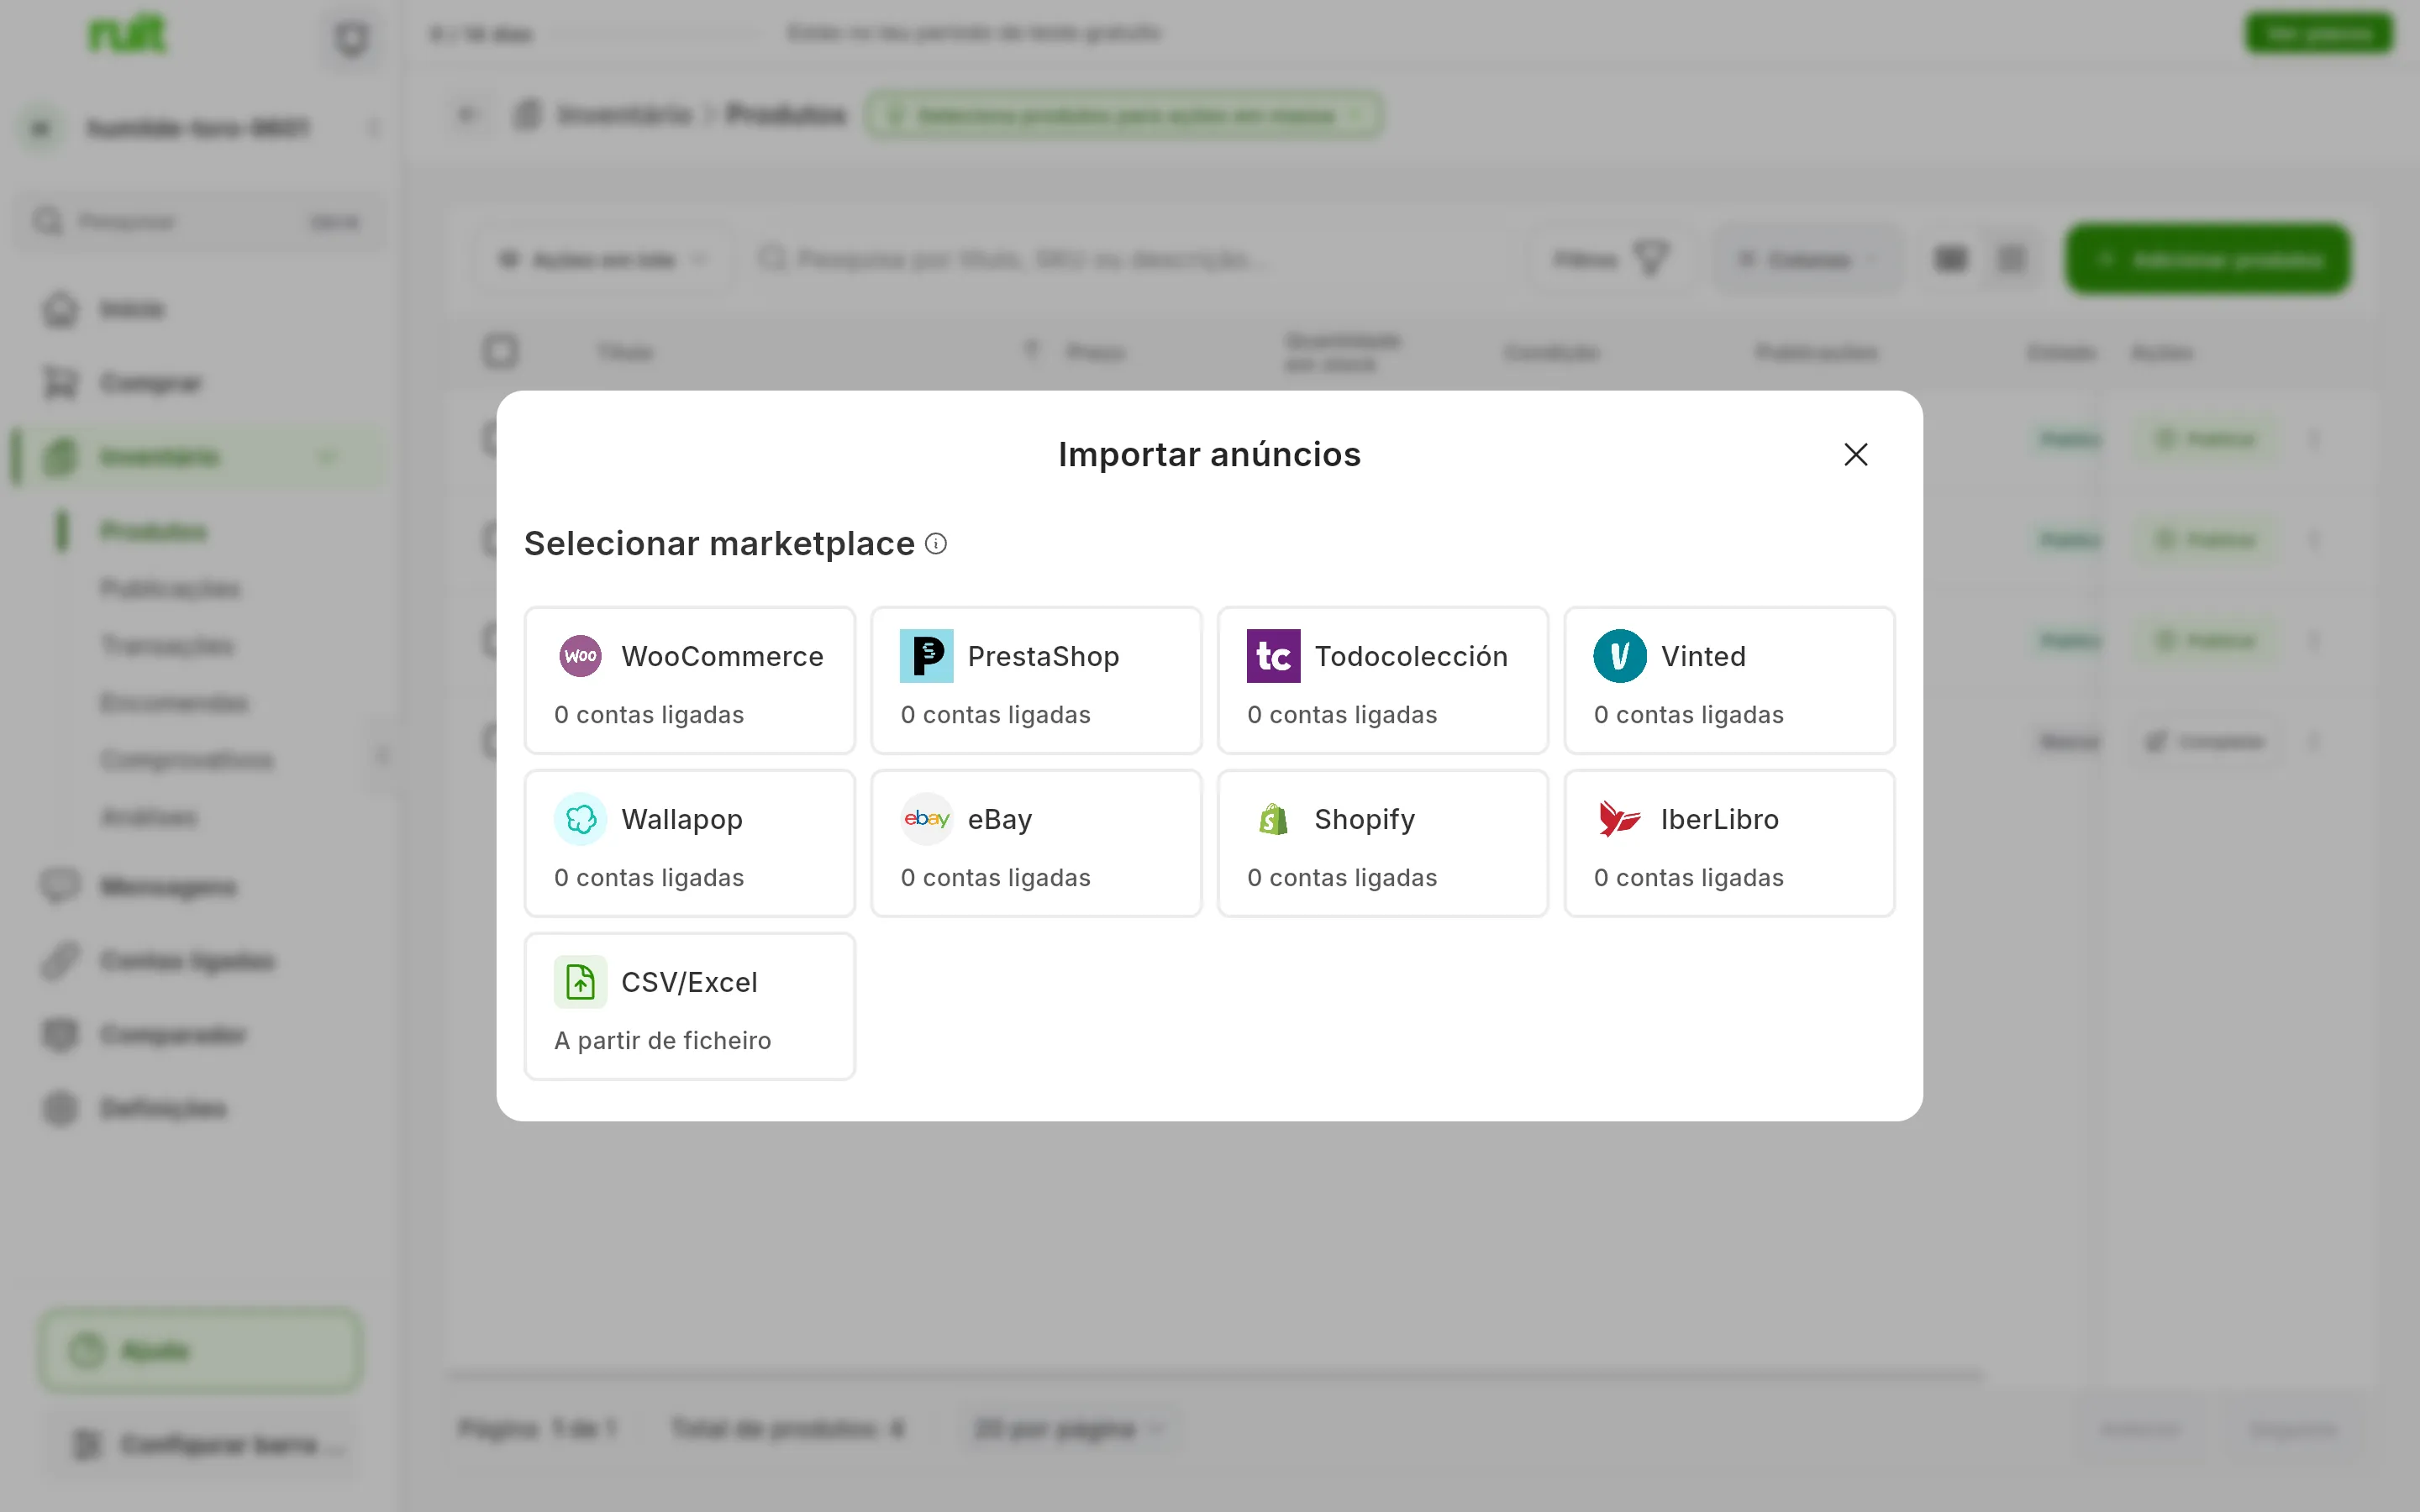Tick the select-all checkbox in table header

pos(501,351)
